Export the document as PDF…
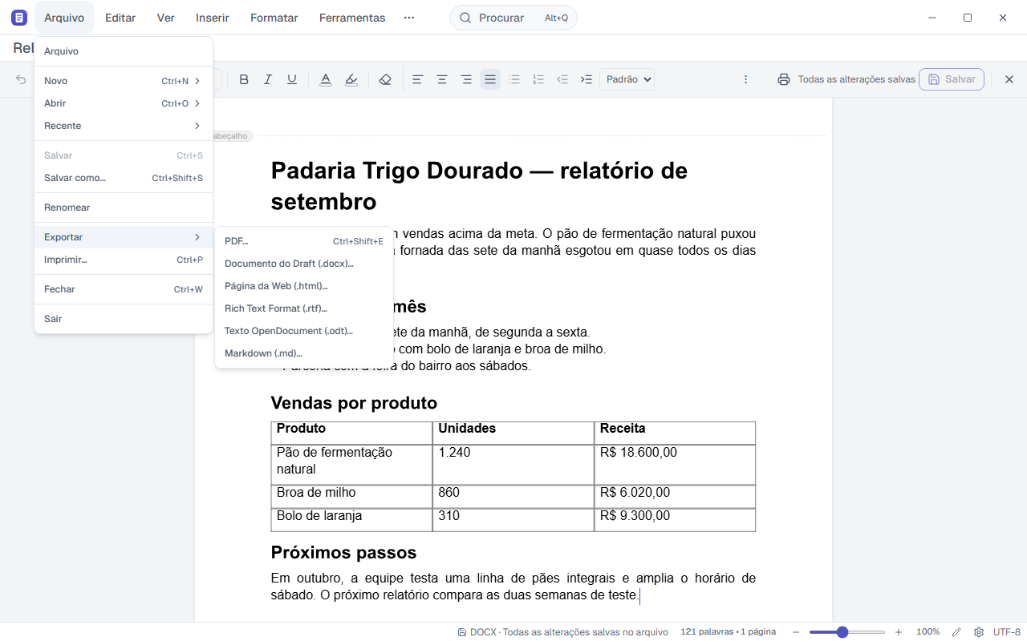The width and height of the screenshot is (1027, 641). click(304, 241)
